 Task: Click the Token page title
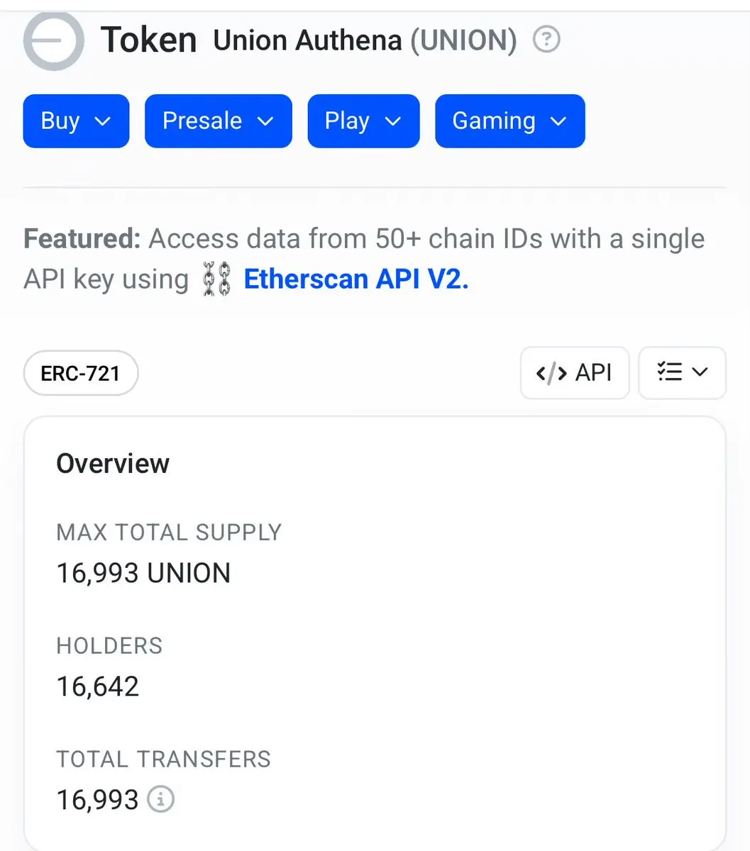click(x=149, y=40)
